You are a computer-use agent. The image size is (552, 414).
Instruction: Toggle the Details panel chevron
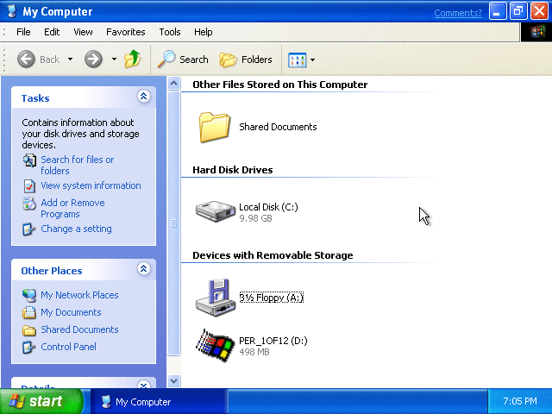144,385
